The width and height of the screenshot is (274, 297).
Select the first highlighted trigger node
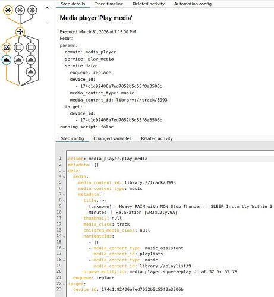[8, 10]
